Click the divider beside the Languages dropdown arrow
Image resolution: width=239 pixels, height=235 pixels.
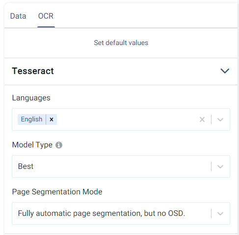point(212,119)
